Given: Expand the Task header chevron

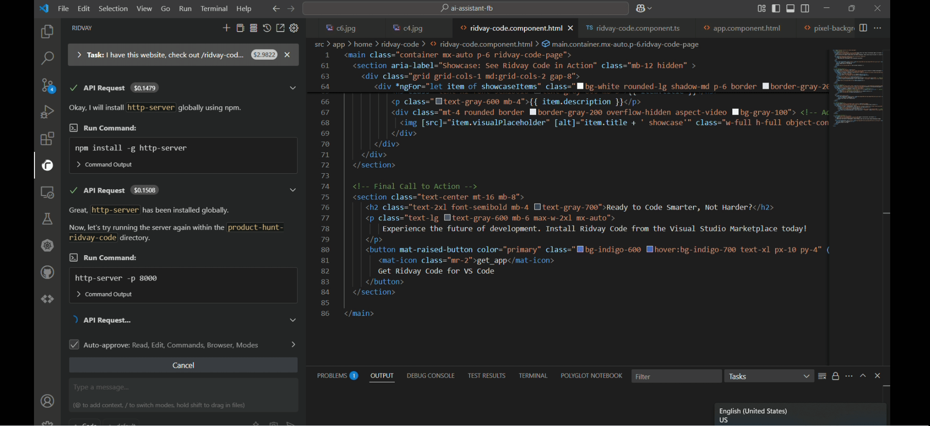Looking at the screenshot, I should (79, 55).
